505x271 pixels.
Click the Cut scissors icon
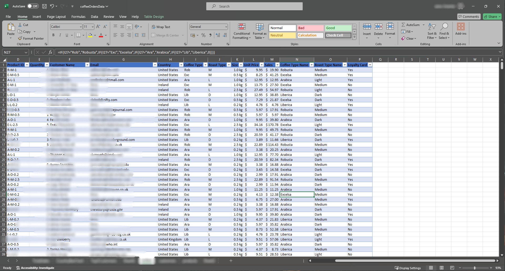pyautogui.click(x=20, y=25)
